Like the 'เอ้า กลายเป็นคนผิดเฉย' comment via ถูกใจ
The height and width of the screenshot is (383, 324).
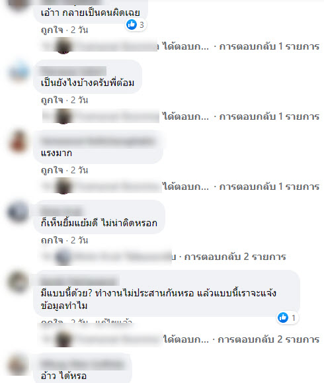click(52, 30)
